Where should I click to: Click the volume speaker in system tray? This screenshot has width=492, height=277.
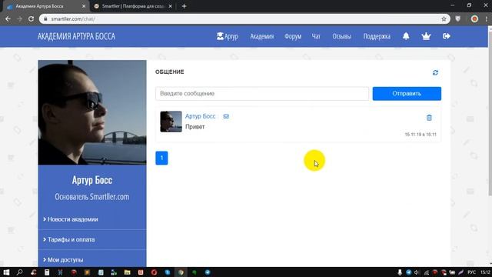coord(417,272)
